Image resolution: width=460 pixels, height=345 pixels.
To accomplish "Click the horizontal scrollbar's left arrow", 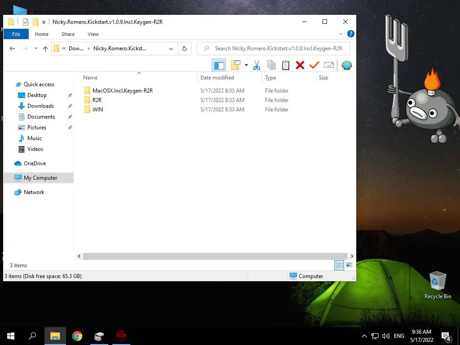I will point(79,256).
